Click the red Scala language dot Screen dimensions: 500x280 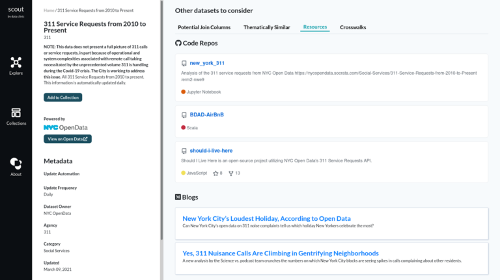point(184,127)
